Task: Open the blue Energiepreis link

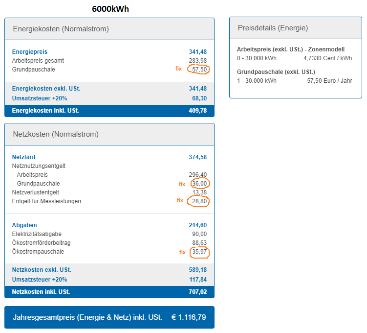Action: (30, 52)
